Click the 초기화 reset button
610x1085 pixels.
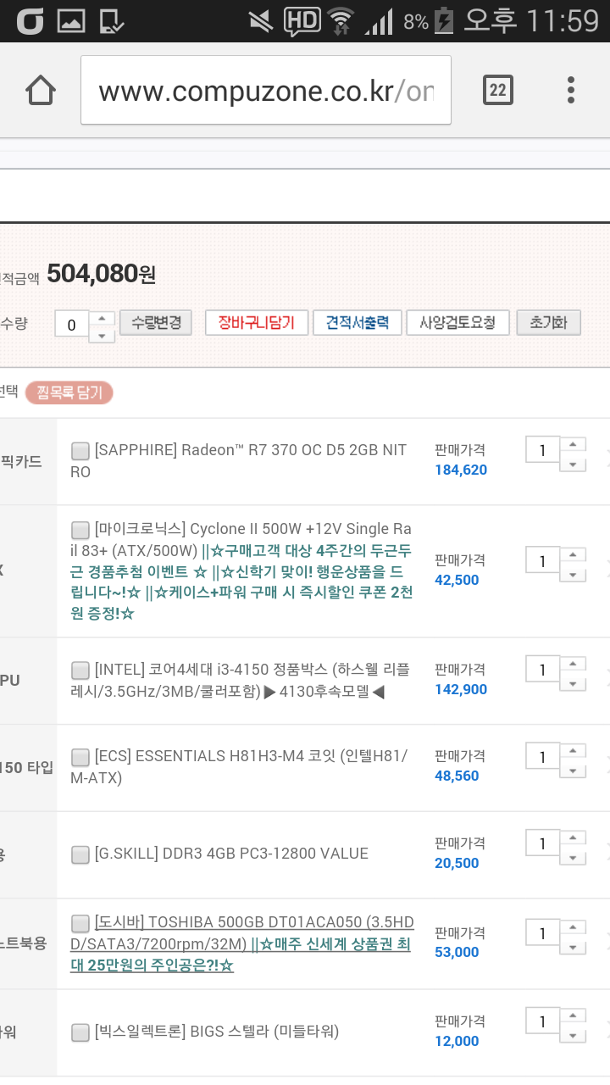pyautogui.click(x=548, y=323)
